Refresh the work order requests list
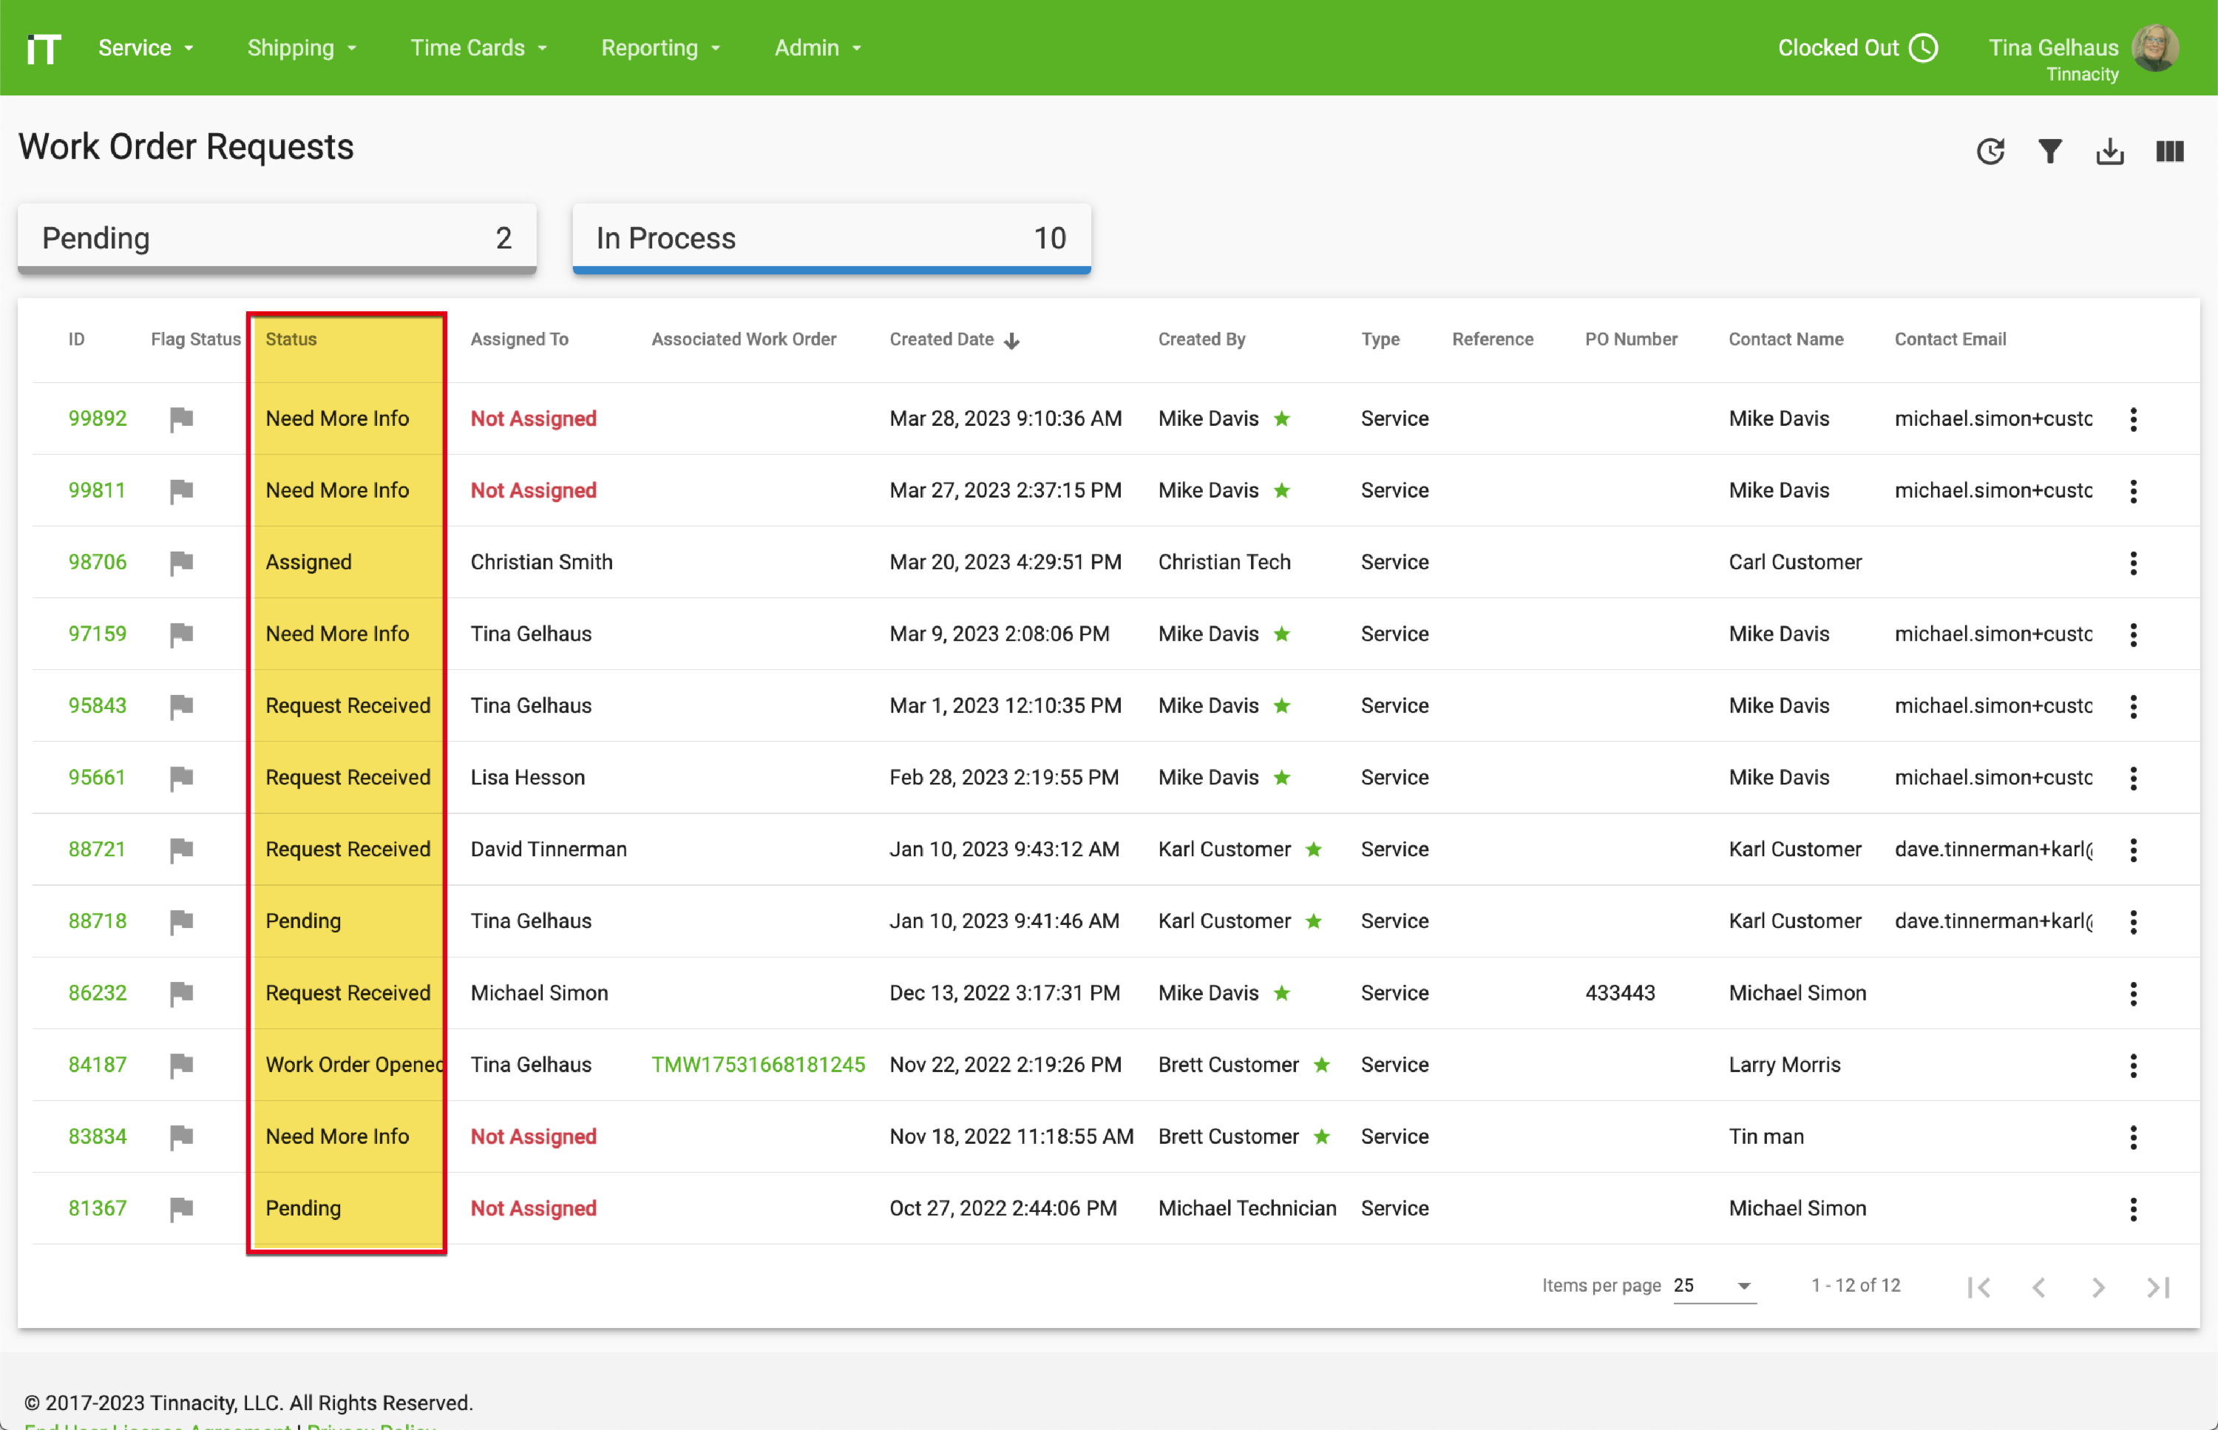Screen dimensions: 2218x1430 point(1990,150)
